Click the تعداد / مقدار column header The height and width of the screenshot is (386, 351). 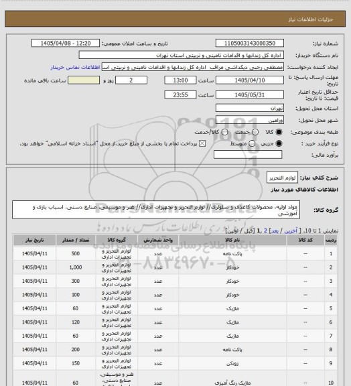click(x=76, y=240)
